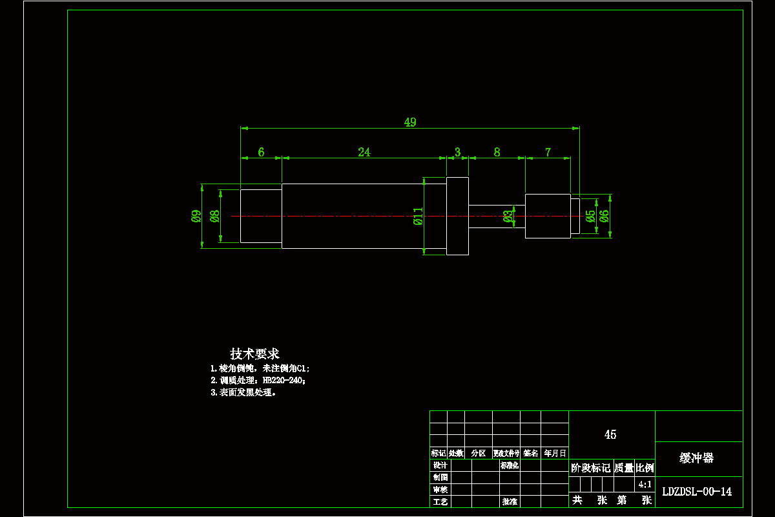Click material value 45 in title block
Image resolution: width=775 pixels, height=517 pixels.
point(610,435)
